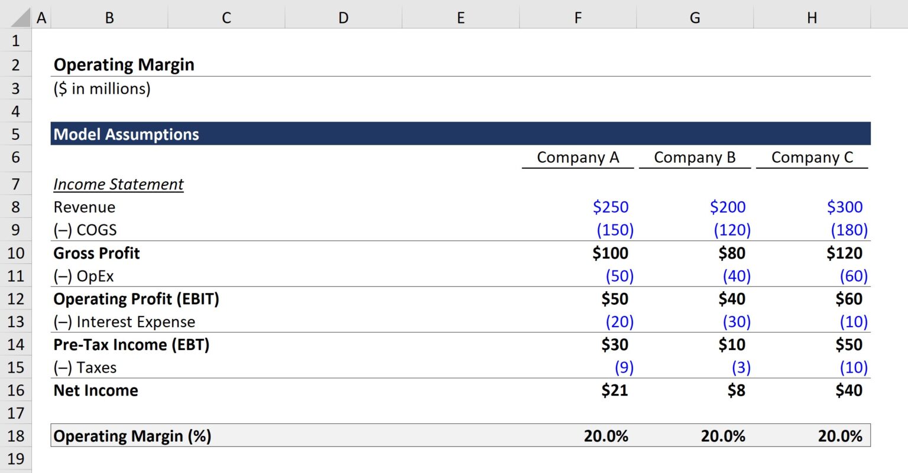Click the Company A column header cell

[x=578, y=157]
